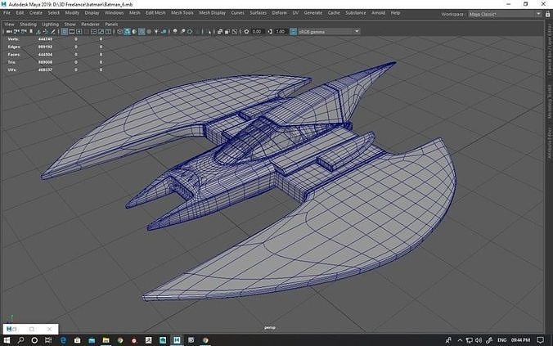Open the panel Lighting menu
Viewport: 553px width, 346px height.
[x=51, y=24]
